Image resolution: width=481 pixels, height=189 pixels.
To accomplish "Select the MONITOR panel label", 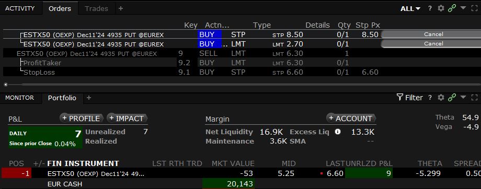I will tap(19, 98).
